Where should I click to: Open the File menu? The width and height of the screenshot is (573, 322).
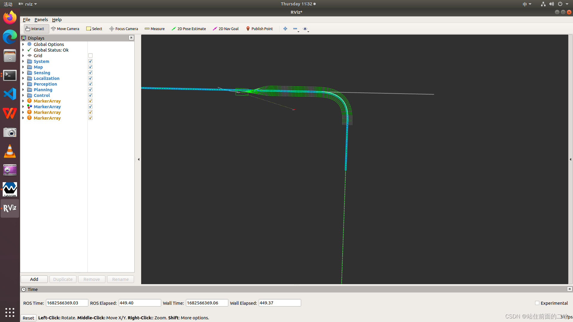(x=27, y=20)
